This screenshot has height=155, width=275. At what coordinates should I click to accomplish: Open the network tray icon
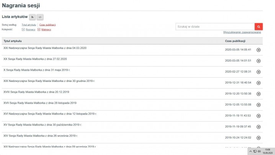[255, 151]
